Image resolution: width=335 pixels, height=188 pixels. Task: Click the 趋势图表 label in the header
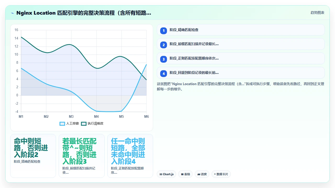(317, 13)
